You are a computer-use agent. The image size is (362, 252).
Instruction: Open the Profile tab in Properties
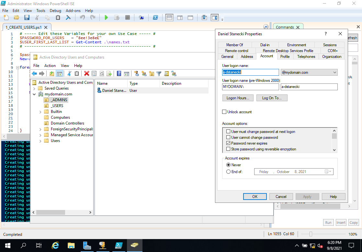coord(285,57)
